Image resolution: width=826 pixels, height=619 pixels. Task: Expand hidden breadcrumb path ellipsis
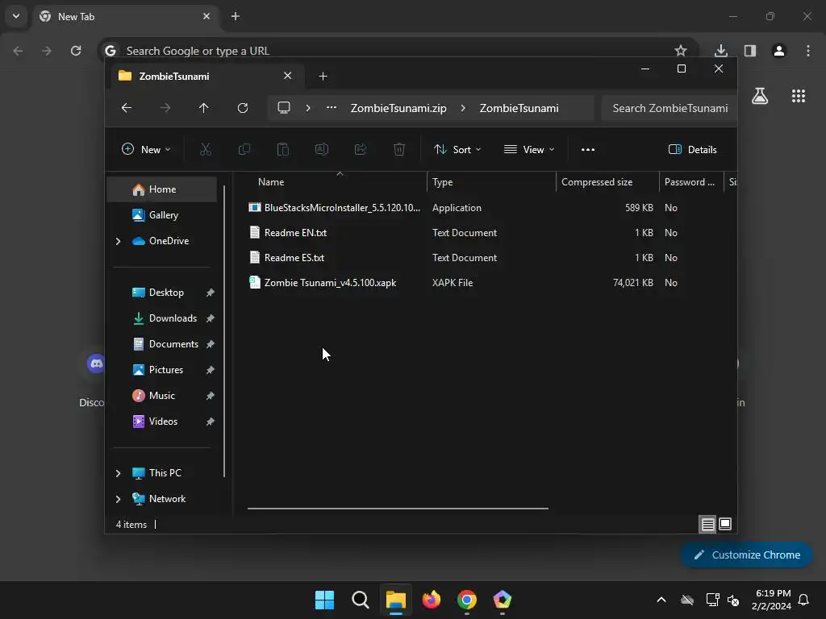click(332, 108)
